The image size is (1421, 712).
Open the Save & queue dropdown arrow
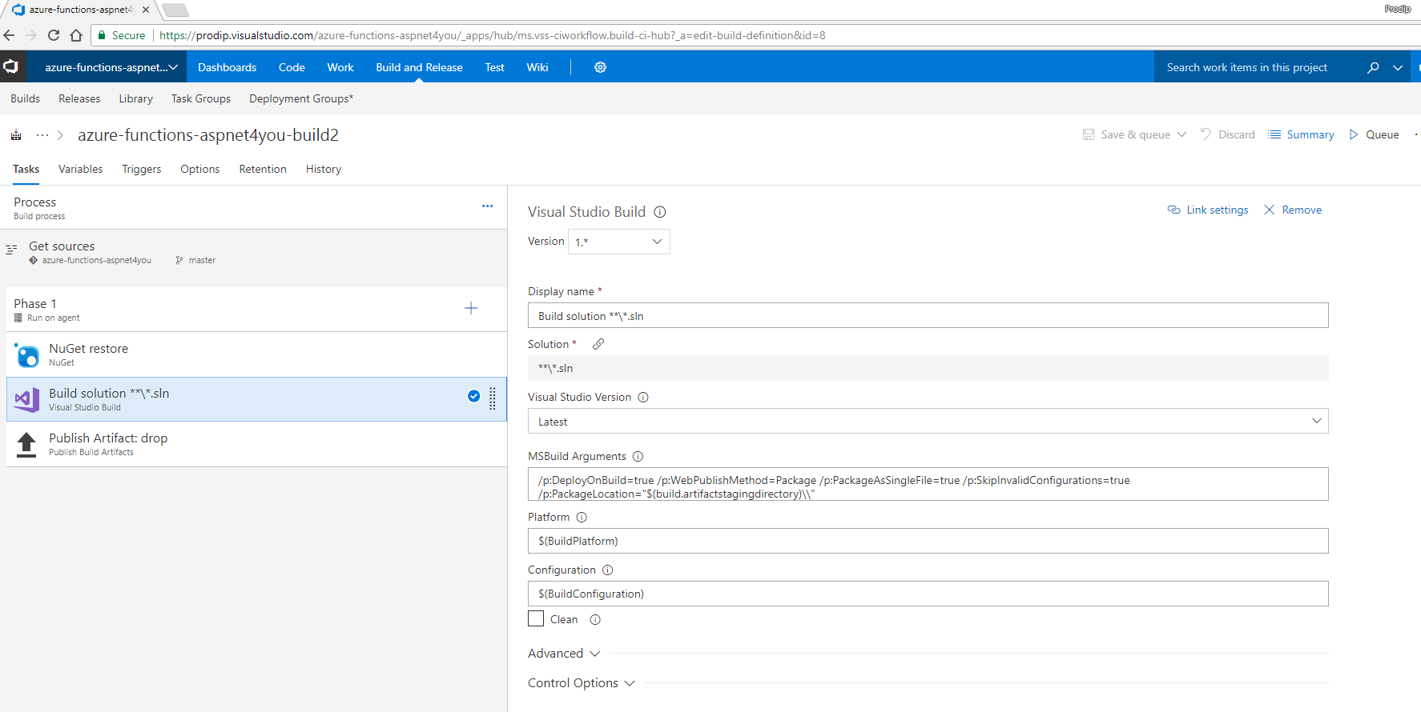pos(1181,134)
